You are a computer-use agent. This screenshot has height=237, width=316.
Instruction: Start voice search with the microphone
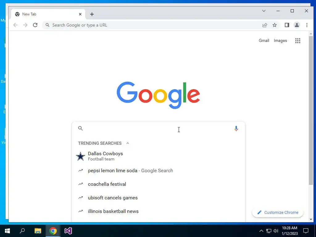click(x=236, y=129)
